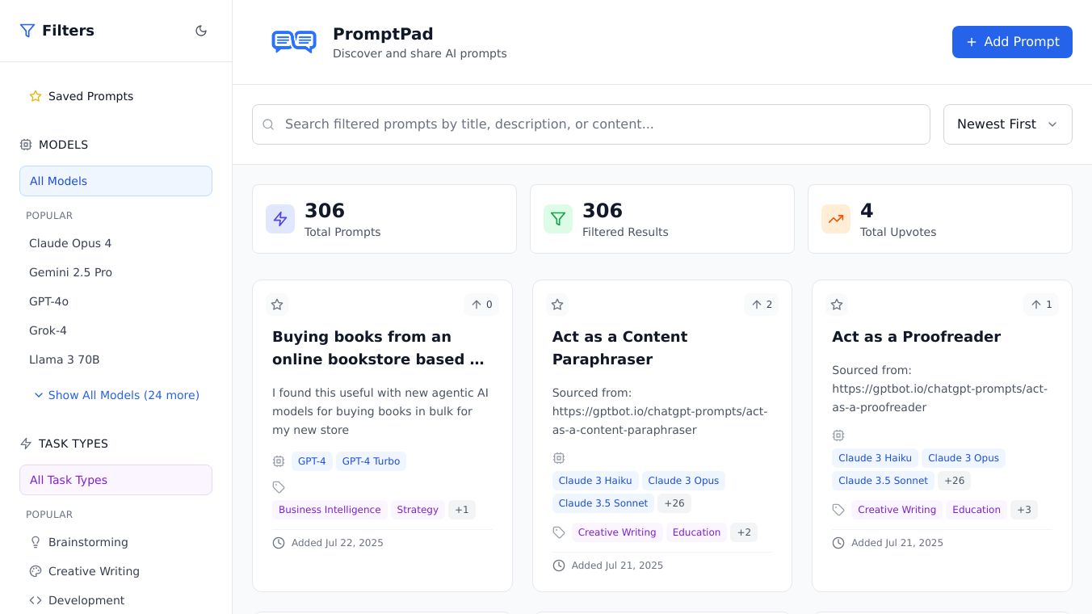Click the Add Prompt button
Viewport: 1092px width, 614px height.
pos(1011,42)
